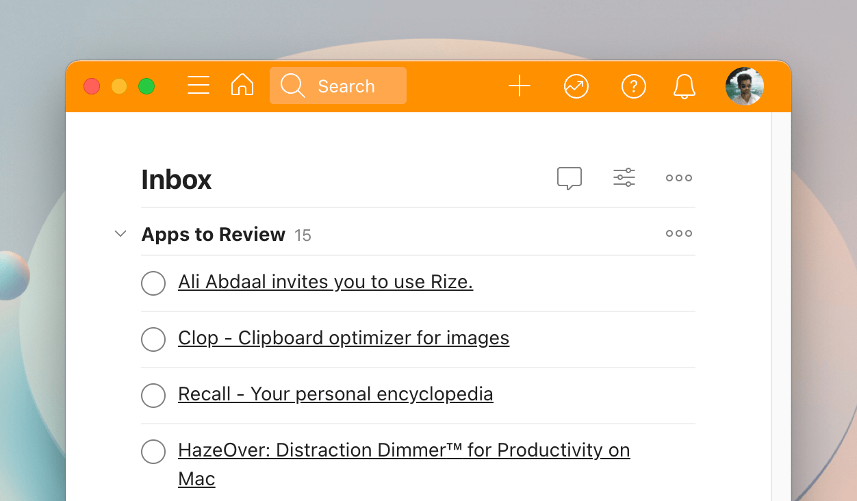Screen dimensions: 857x501
Task: Maximize window with the green button
Action: [x=146, y=86]
